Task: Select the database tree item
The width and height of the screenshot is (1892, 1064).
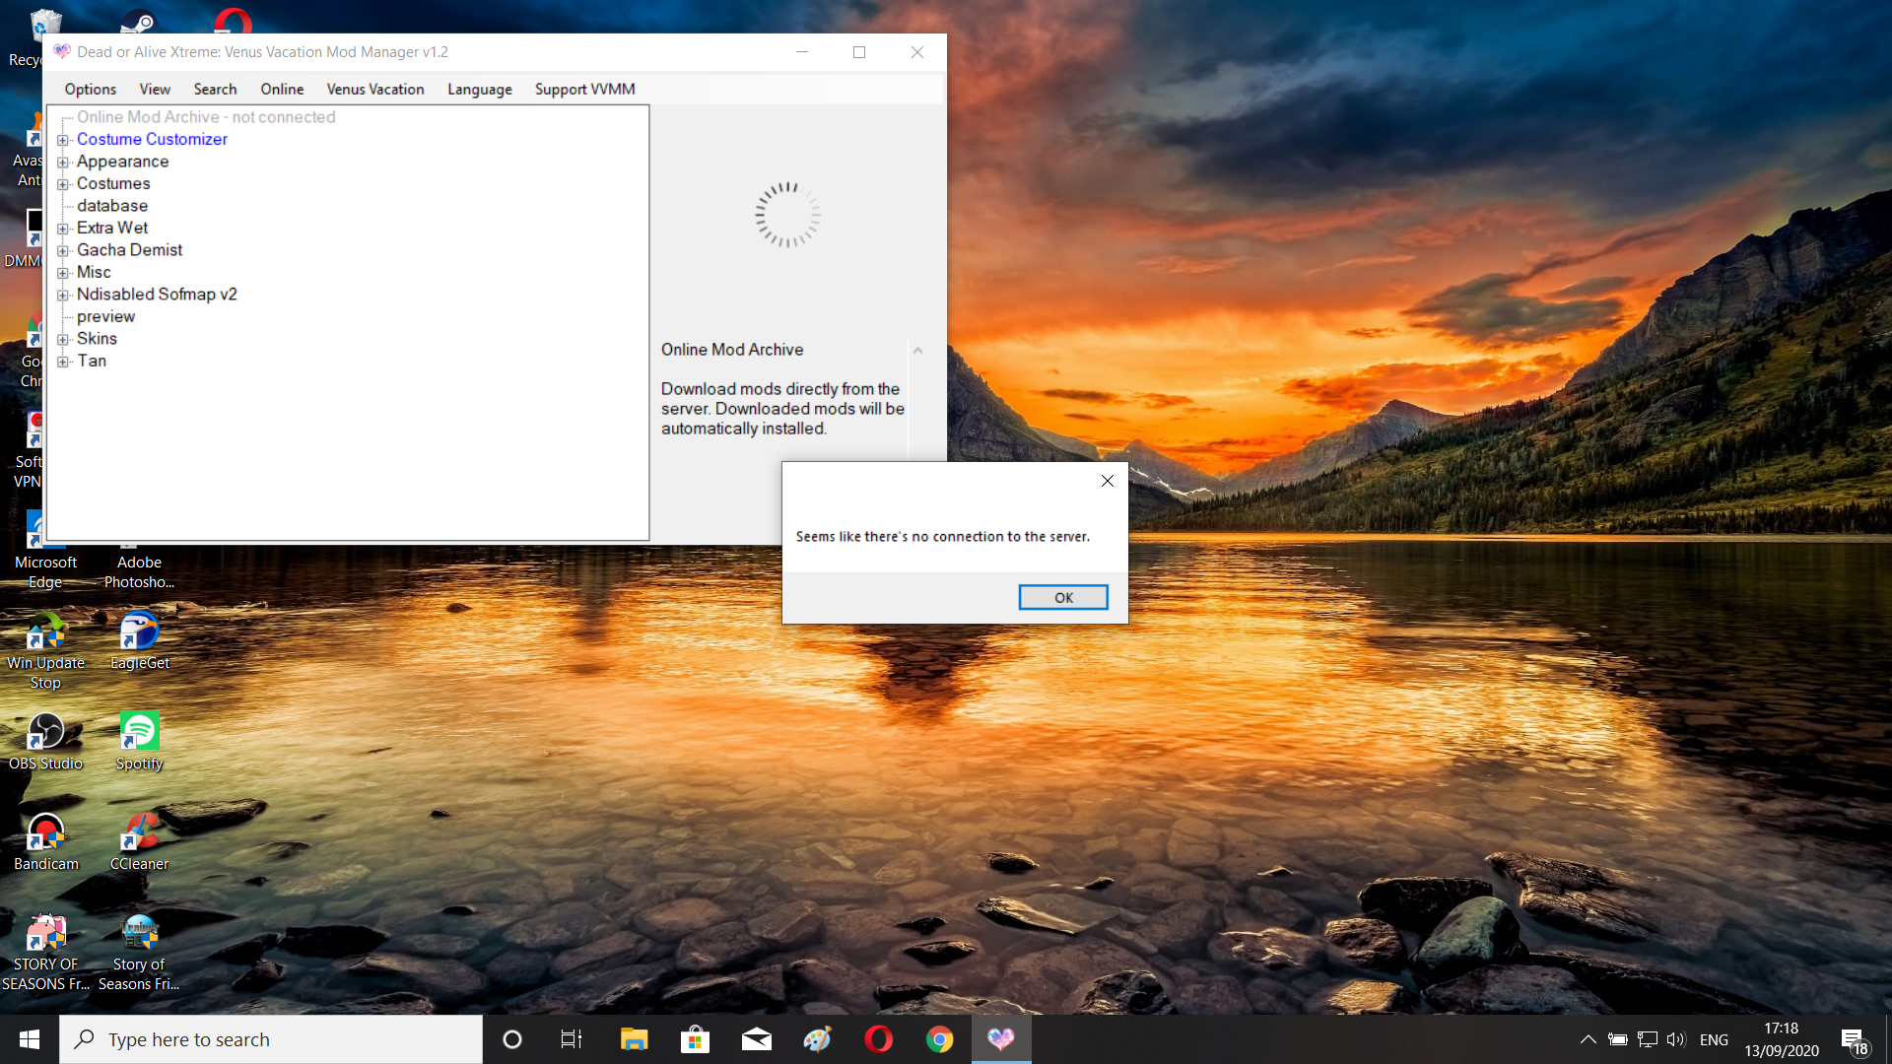Action: [112, 206]
